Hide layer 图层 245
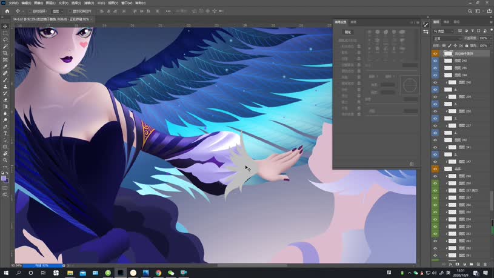The height and width of the screenshot is (278, 494). tap(435, 68)
